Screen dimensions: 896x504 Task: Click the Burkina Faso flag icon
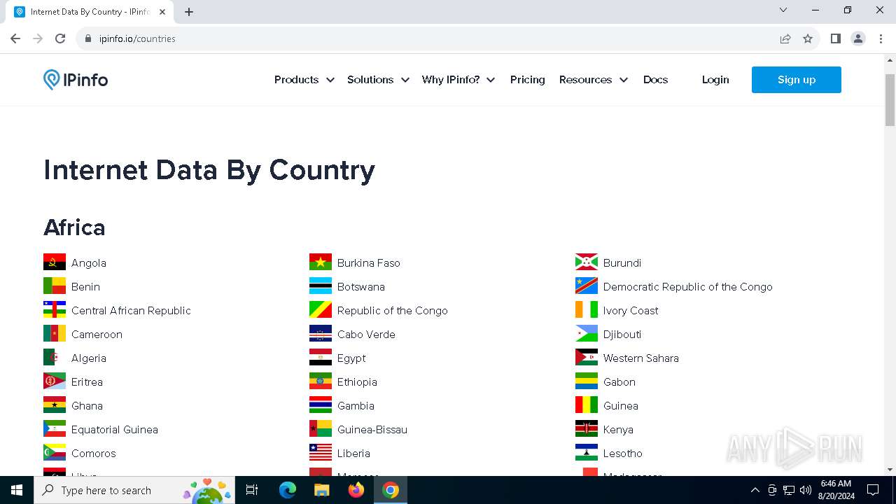[321, 262]
